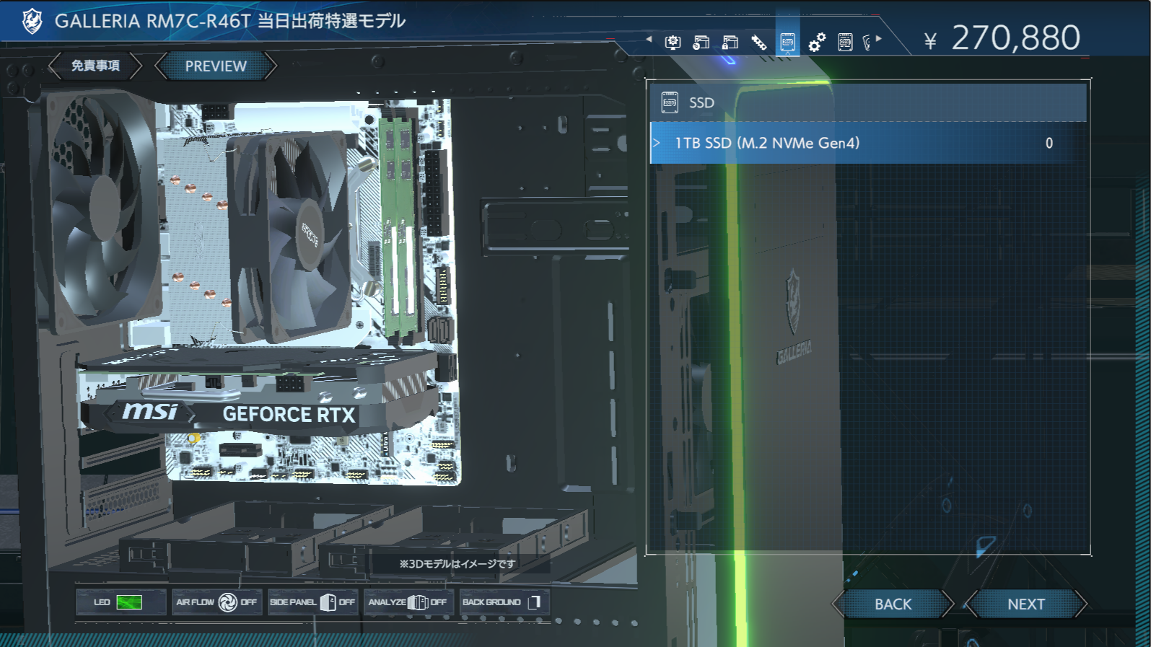
Task: Click the GALLERIA logo in the header
Action: (x=32, y=21)
